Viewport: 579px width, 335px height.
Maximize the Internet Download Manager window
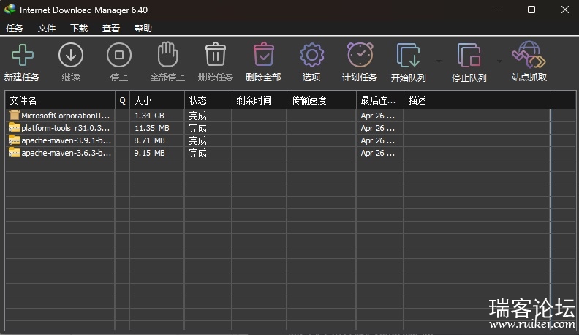(531, 10)
